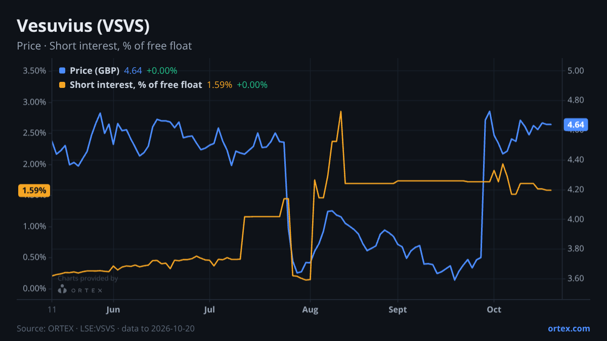The width and height of the screenshot is (607, 341).
Task: Click the +0.00% change beside Price 4.64
Action: click(x=162, y=71)
